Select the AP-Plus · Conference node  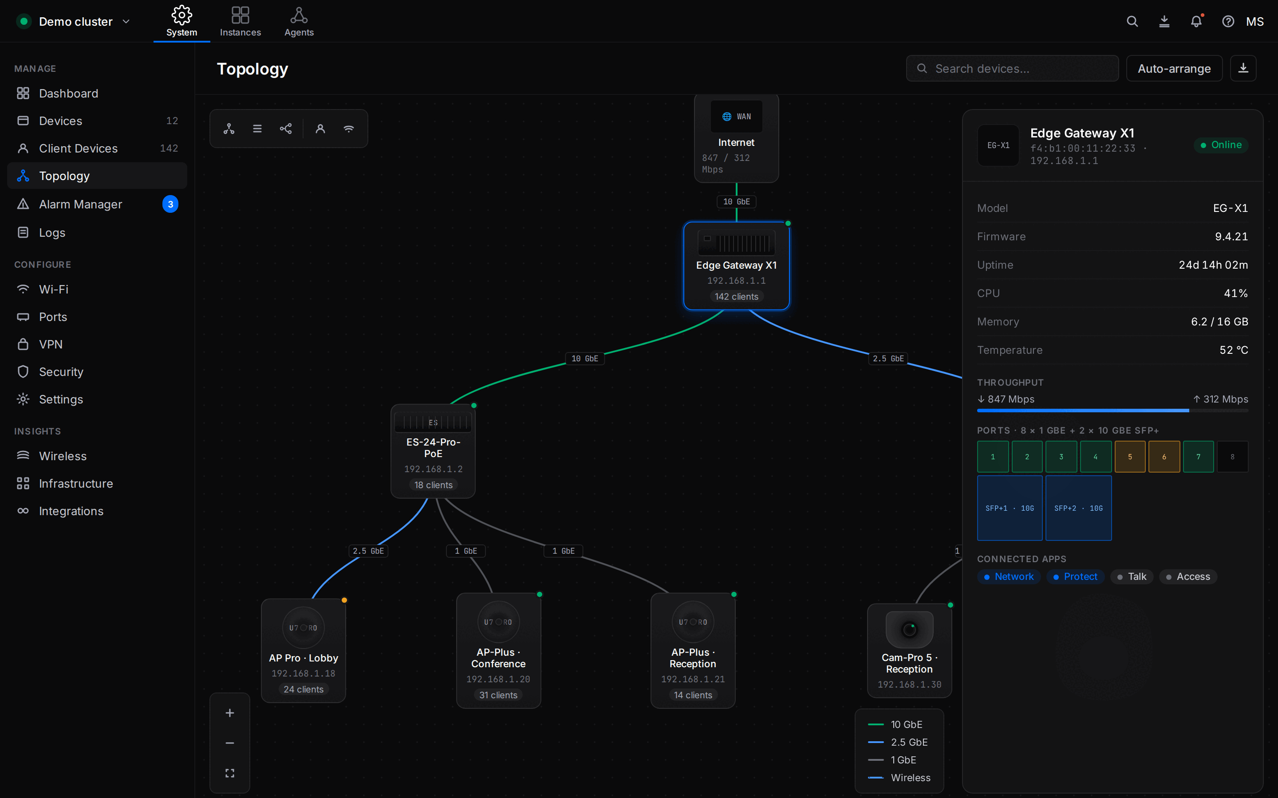coord(498,651)
